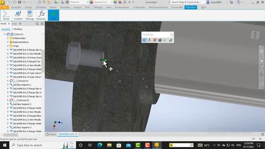Open File Explorer from taskbar
This screenshot has width=265, height=149.
[109, 145]
